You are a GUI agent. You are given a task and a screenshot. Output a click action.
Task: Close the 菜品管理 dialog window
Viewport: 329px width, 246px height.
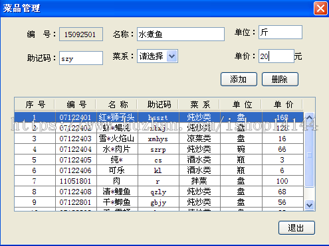click(320, 9)
